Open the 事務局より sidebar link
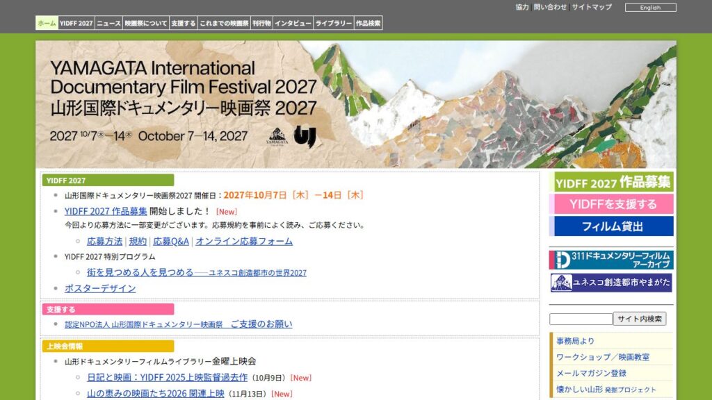This screenshot has width=712, height=400. coord(575,341)
